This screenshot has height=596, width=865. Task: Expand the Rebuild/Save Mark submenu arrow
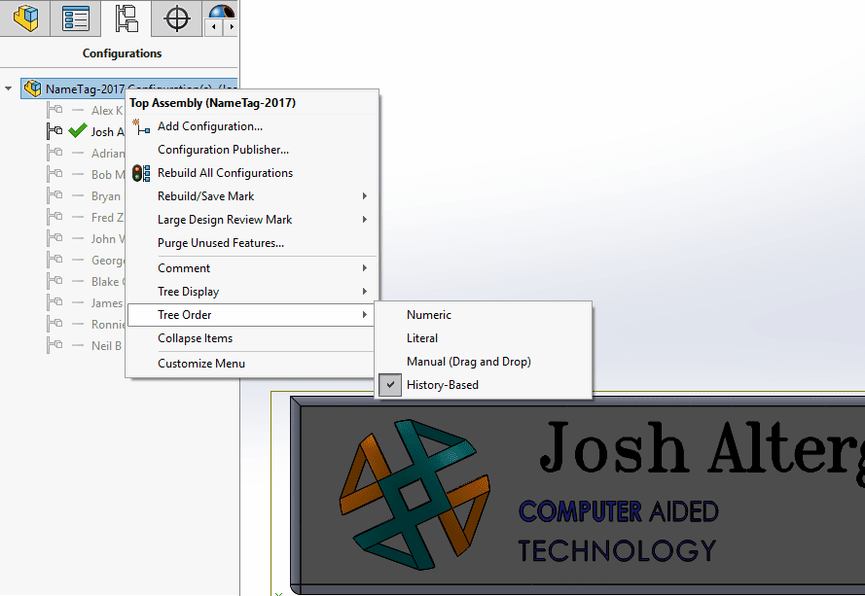[x=365, y=196]
